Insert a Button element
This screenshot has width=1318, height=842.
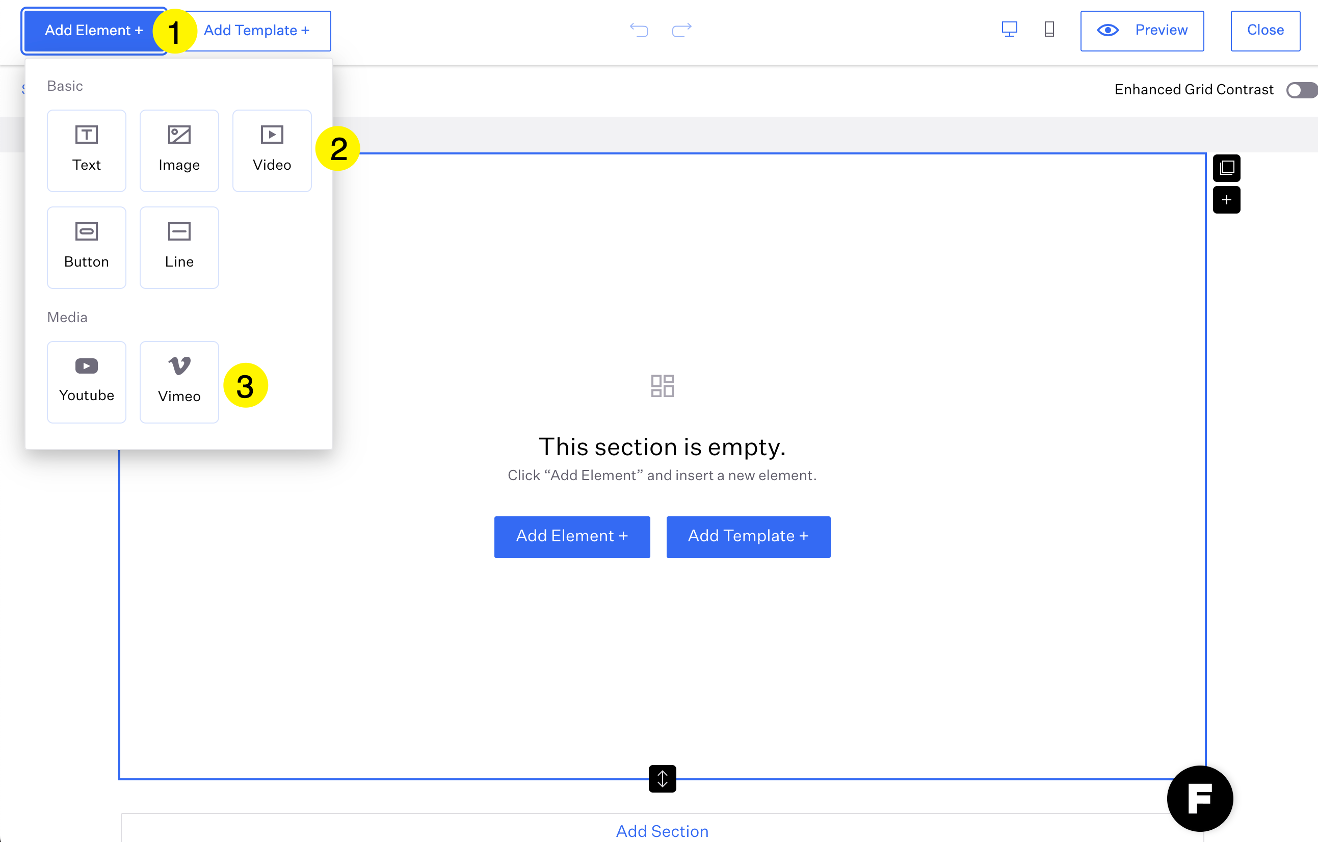click(87, 247)
